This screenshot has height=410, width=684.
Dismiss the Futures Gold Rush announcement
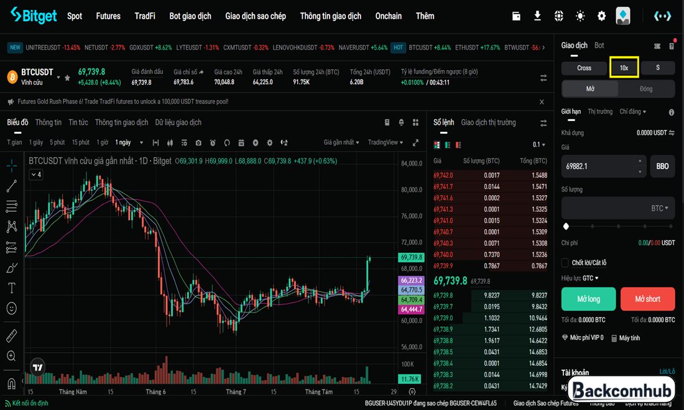tap(542, 102)
